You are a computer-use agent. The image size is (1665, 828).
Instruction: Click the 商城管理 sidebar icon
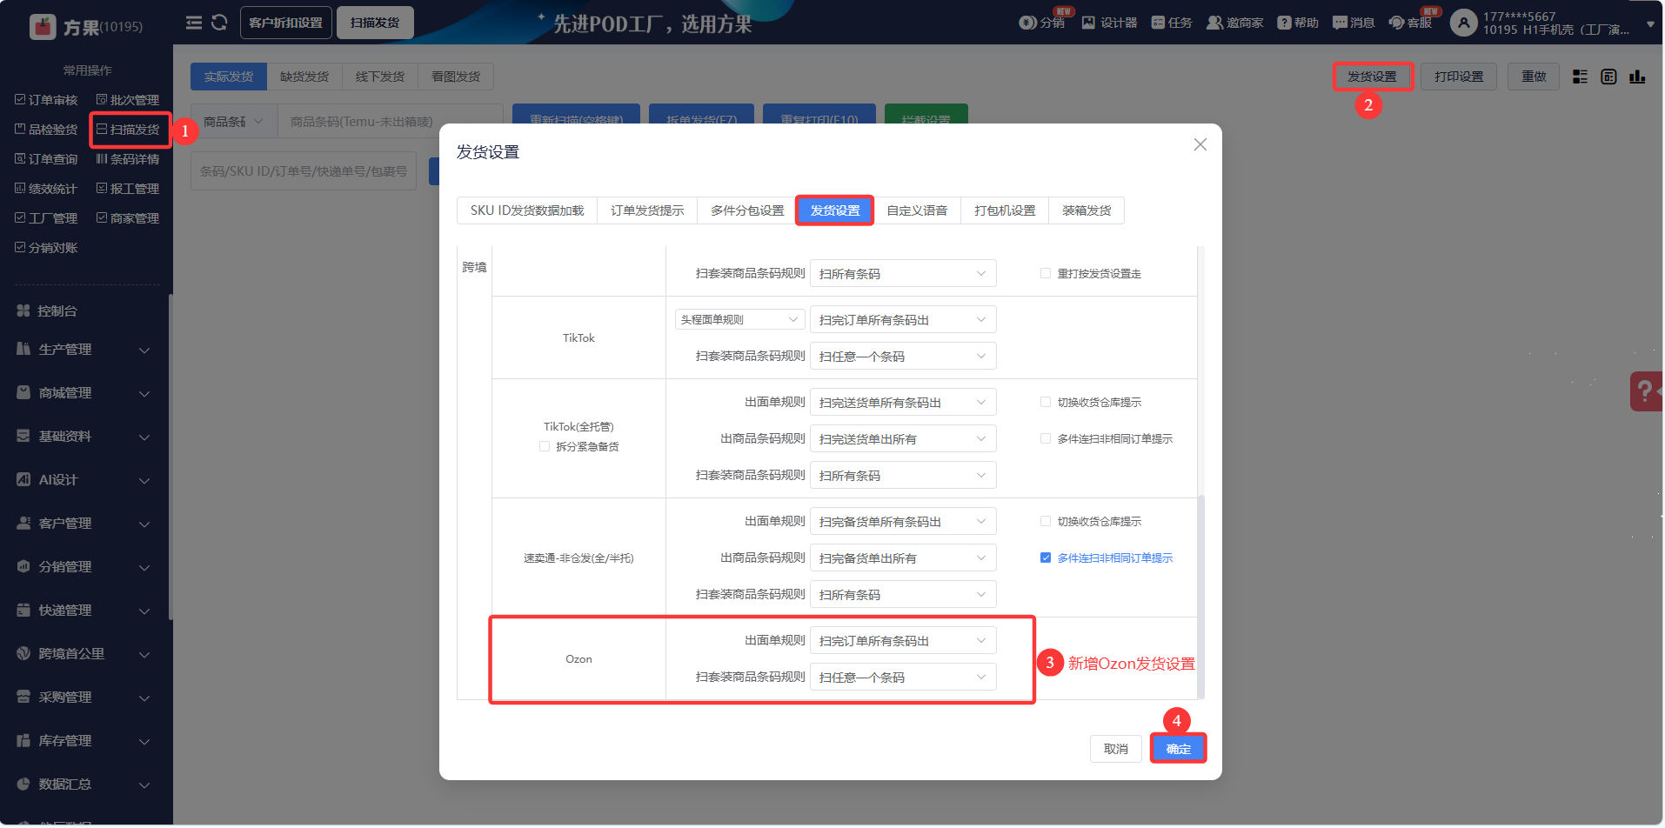tap(23, 392)
